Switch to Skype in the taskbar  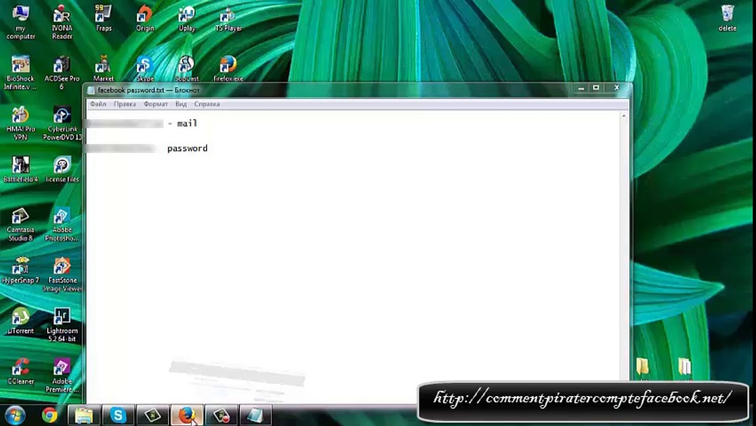tap(118, 415)
